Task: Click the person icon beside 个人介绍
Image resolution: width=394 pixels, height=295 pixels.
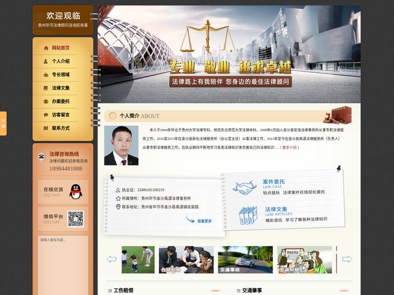Action: pyautogui.click(x=46, y=61)
